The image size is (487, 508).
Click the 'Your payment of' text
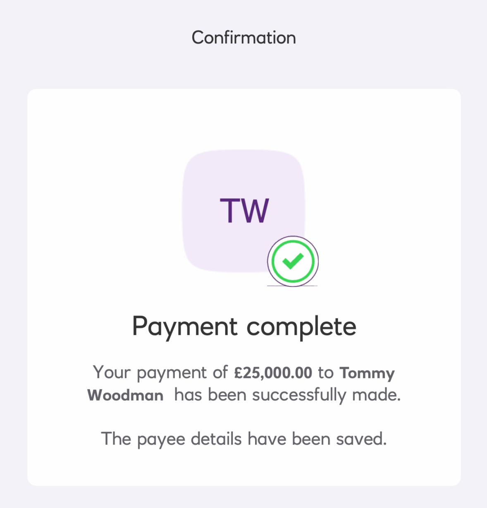pos(160,373)
